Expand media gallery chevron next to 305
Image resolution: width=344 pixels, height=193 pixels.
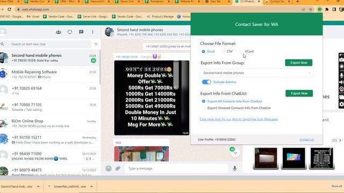click(340, 140)
